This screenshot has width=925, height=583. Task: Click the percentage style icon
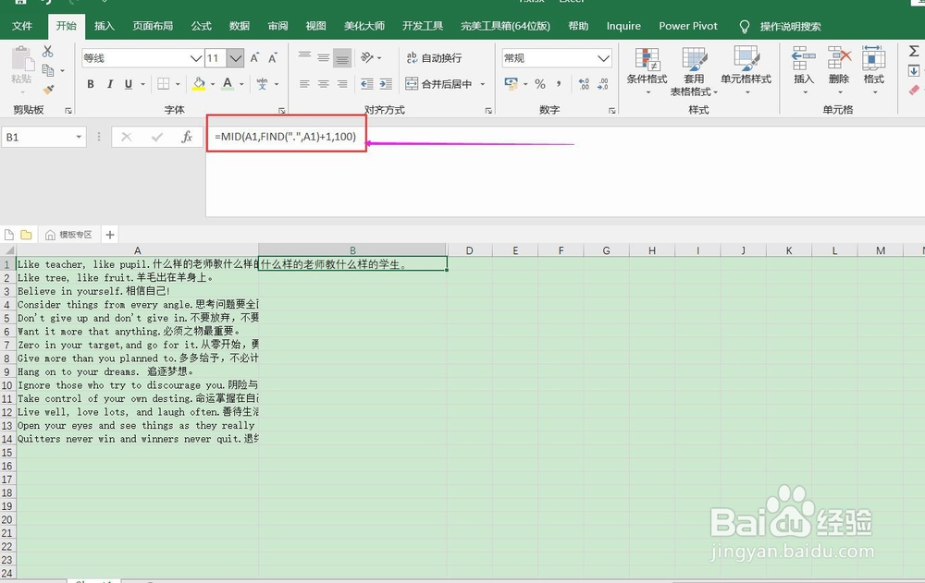pos(542,84)
